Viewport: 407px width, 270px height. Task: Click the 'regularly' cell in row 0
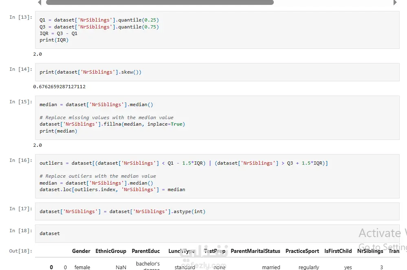[x=309, y=267]
